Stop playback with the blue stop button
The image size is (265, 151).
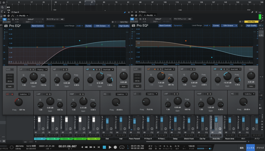pyautogui.click(x=104, y=147)
